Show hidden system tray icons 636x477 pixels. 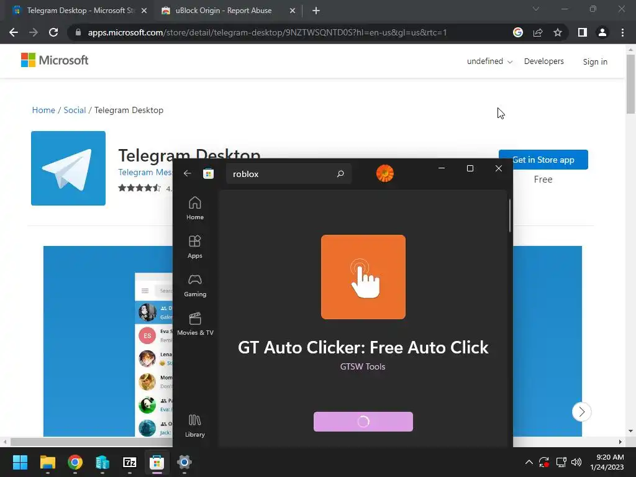(529, 462)
